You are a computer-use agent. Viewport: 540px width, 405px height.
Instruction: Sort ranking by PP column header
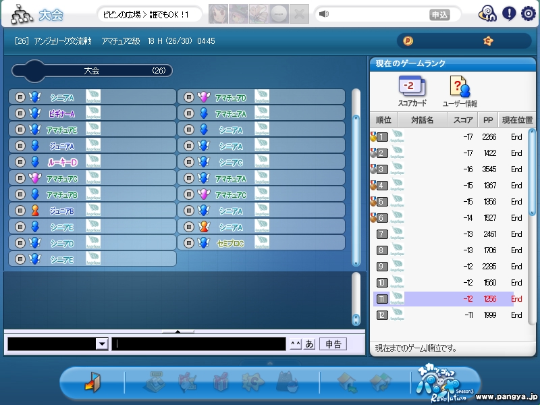point(489,120)
